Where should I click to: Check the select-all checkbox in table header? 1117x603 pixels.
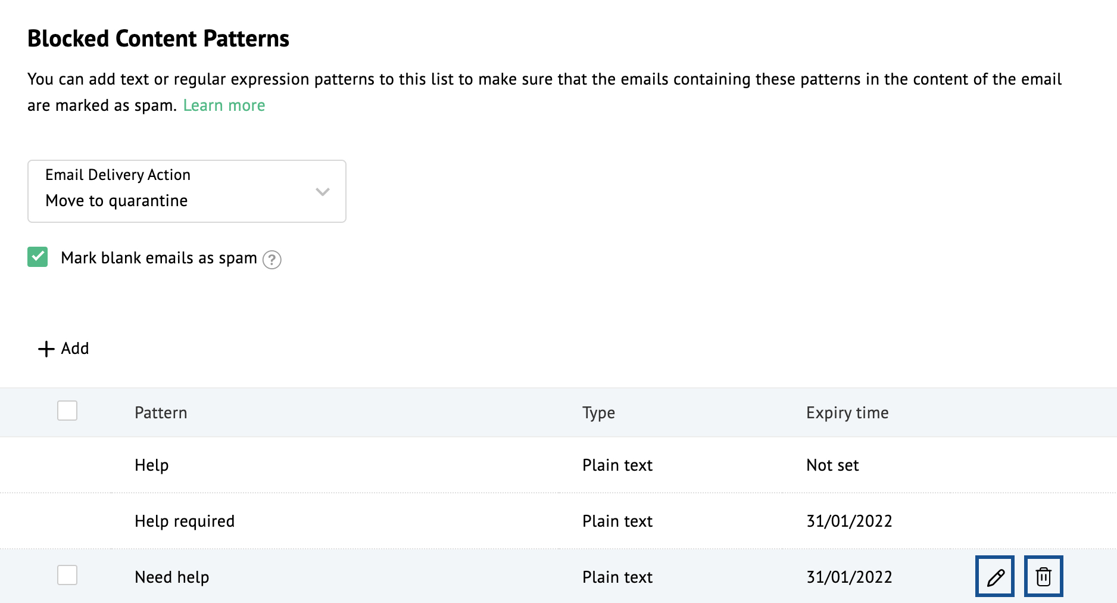tap(67, 411)
